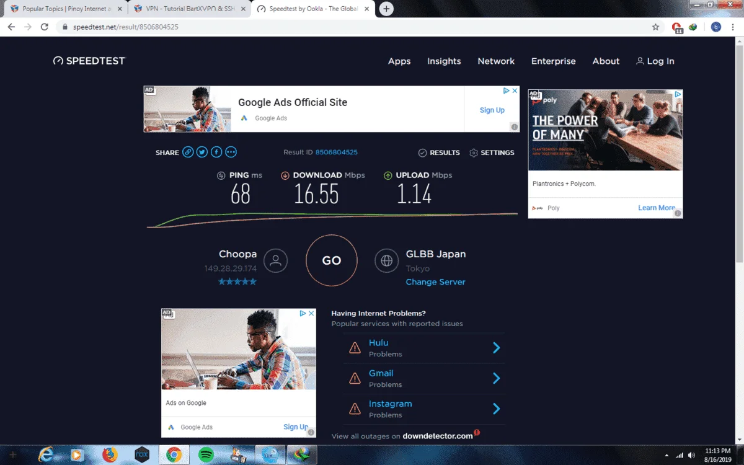Open Nox app from taskbar
744x465 pixels.
pos(142,454)
